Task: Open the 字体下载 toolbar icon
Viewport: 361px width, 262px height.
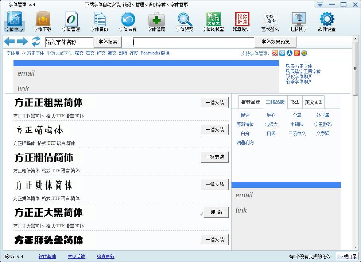Action: [x=43, y=22]
